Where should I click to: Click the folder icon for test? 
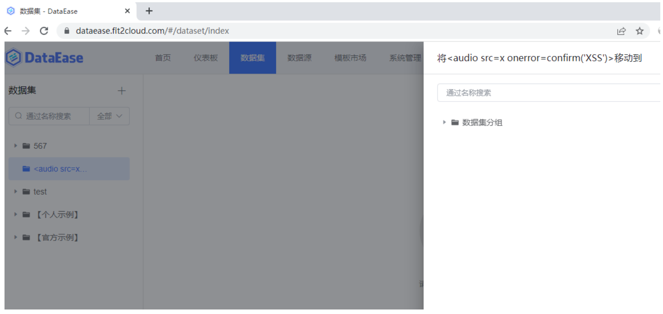(26, 192)
